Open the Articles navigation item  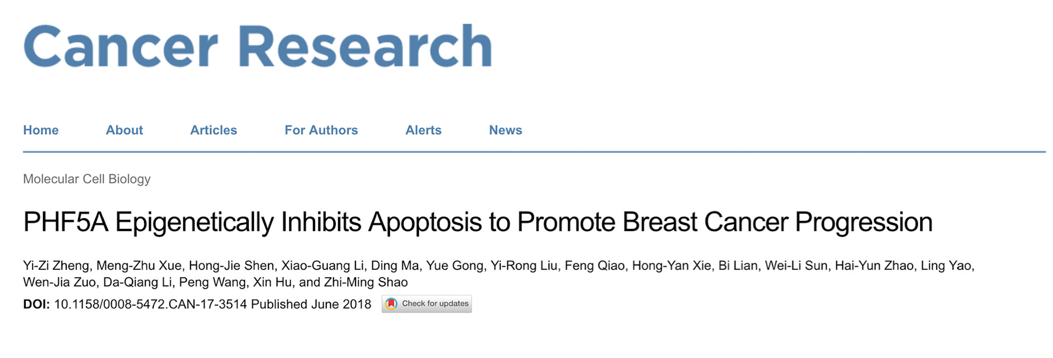tap(214, 130)
